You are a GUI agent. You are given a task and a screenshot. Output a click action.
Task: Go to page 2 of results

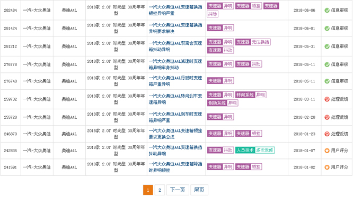coord(160,190)
